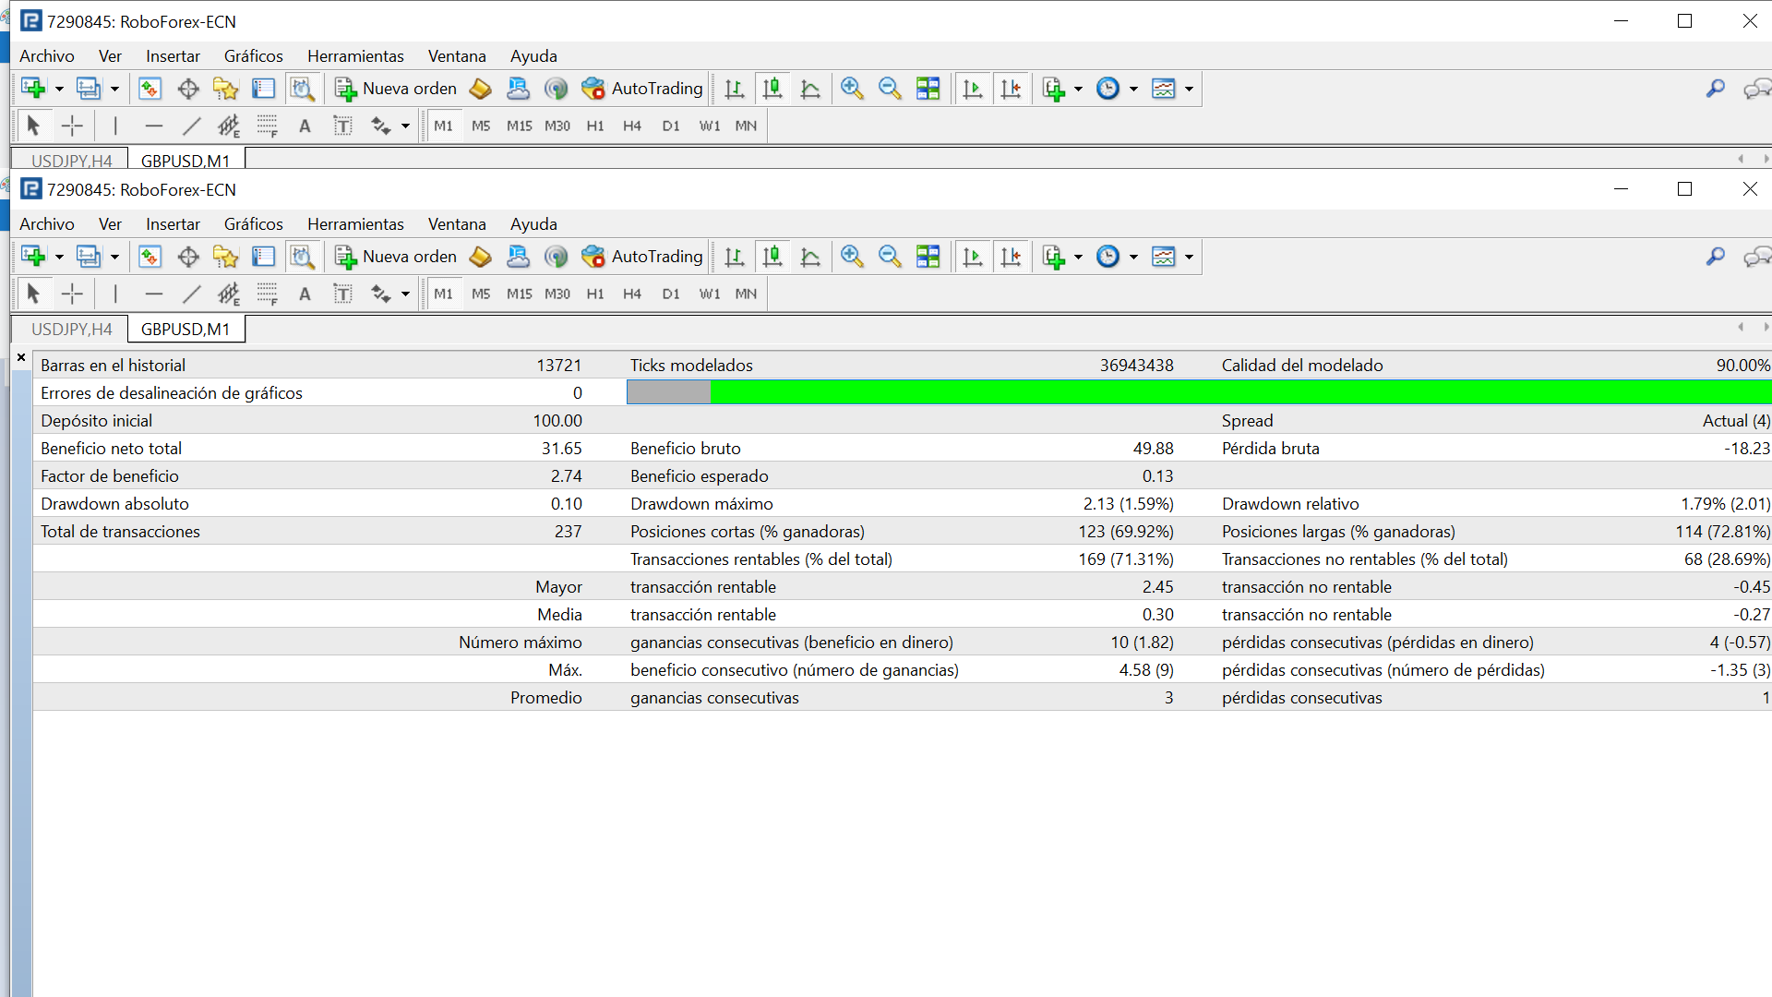
Task: Open the Herramientas menu in lower window
Action: point(355,224)
